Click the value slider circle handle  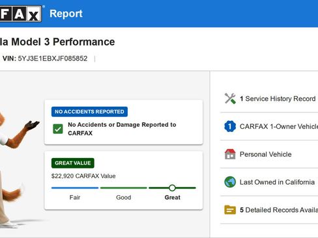[172, 188]
